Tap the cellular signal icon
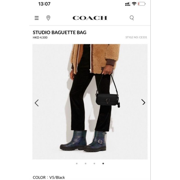The width and height of the screenshot is (180, 180). (x=127, y=4)
